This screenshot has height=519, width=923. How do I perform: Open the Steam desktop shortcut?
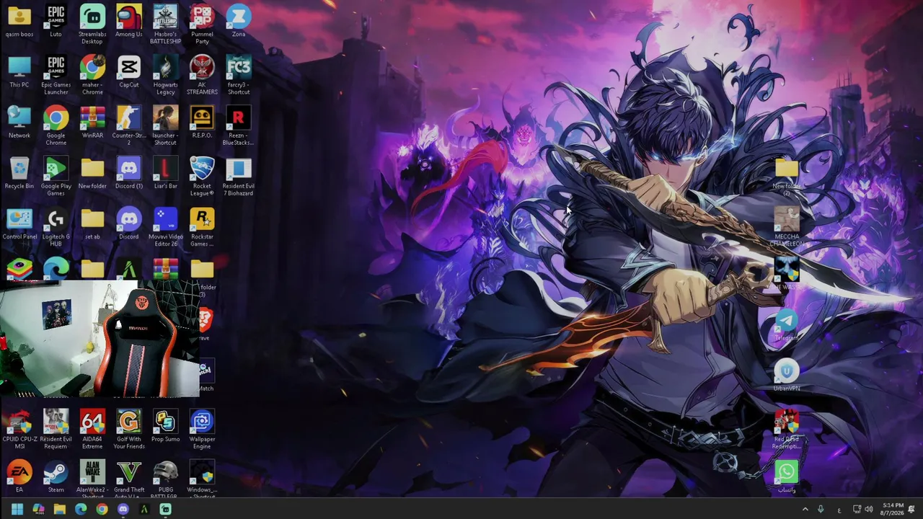click(56, 476)
